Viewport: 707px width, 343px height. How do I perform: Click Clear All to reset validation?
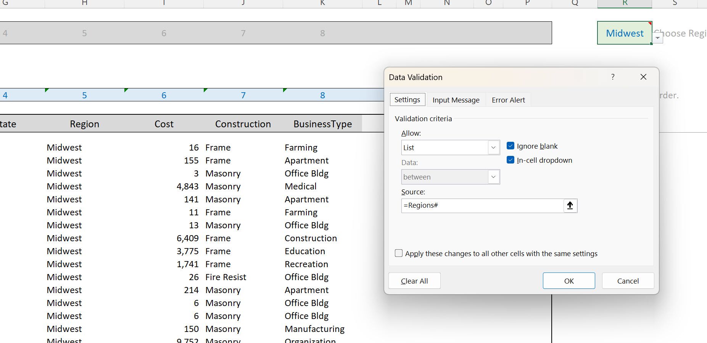414,280
